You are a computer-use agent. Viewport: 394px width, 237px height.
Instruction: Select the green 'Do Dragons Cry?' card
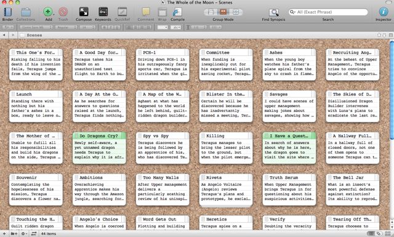[99, 148]
